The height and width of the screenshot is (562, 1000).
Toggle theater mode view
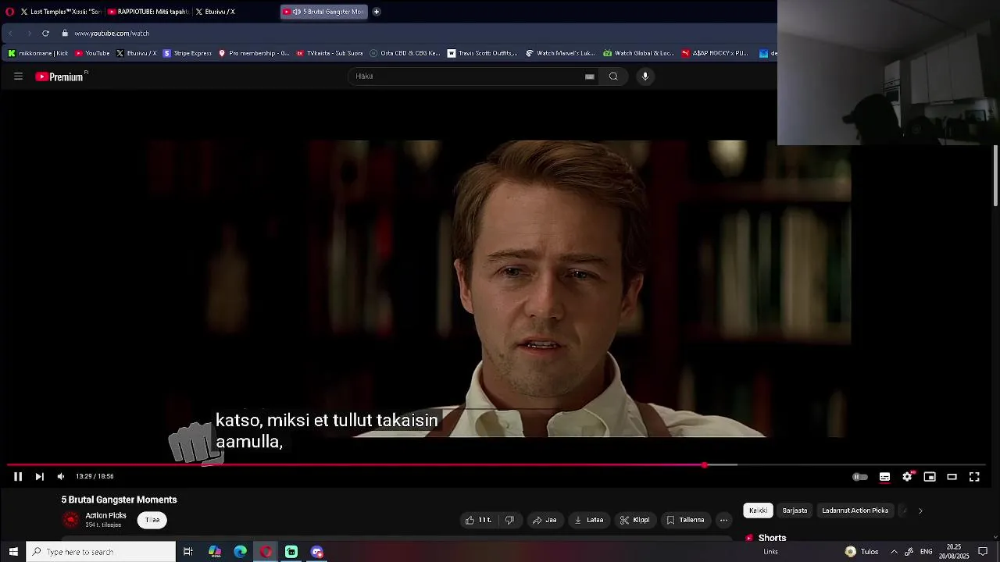[952, 477]
